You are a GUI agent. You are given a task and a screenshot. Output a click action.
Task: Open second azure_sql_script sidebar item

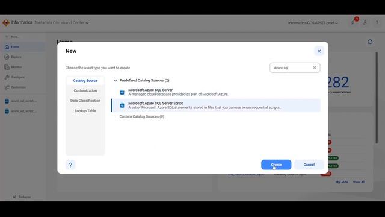[23, 111]
